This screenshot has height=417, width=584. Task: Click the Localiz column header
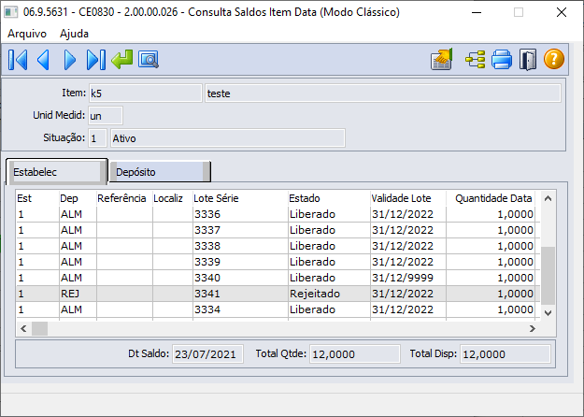click(x=173, y=198)
